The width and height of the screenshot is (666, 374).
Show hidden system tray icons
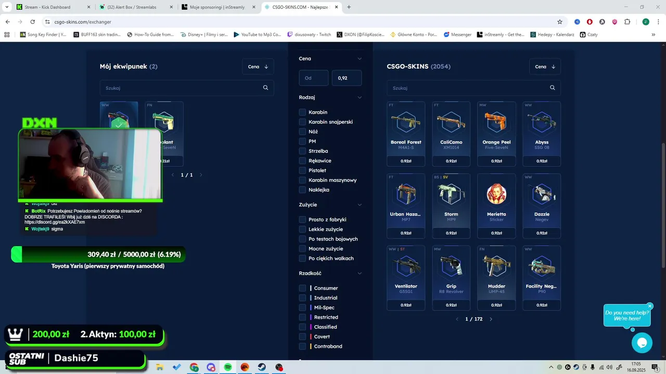point(551,367)
